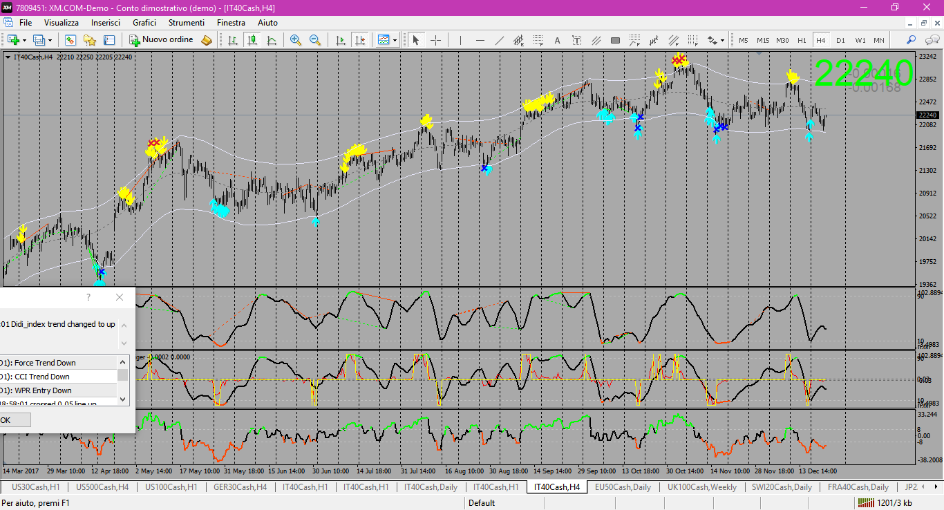Select 'Force Trend Down' alert row
944x510 pixels.
(58, 363)
